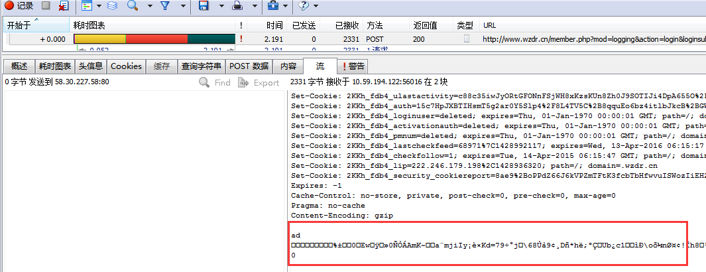
Task: Click '2331 字节 接收于' status text
Action: [x=320, y=82]
